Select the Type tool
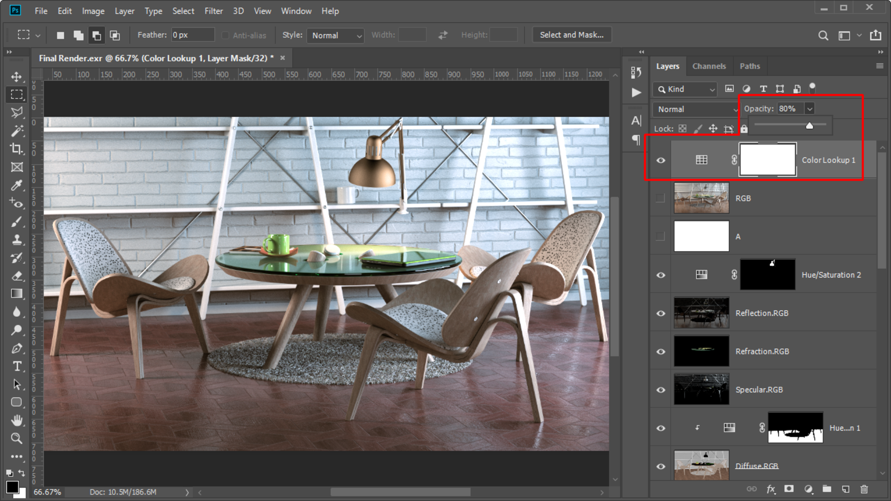Viewport: 891px width, 501px height. pos(17,366)
